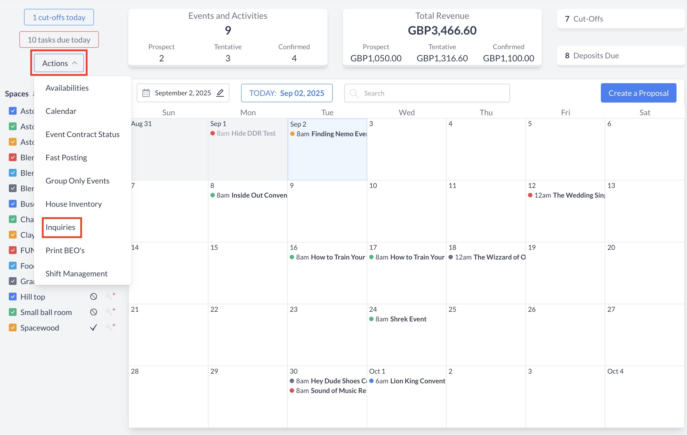
Task: Click the orange dot on Finding Nemo event
Action: 292,134
